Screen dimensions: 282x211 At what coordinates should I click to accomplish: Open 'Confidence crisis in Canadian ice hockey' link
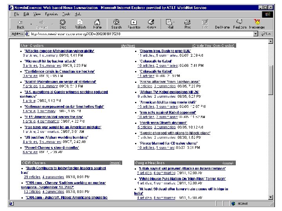(60, 72)
